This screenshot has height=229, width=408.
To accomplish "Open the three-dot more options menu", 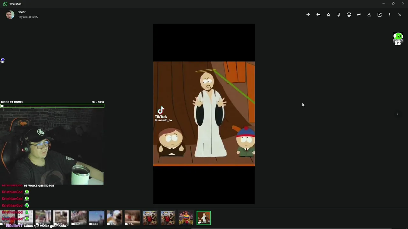I will [390, 15].
